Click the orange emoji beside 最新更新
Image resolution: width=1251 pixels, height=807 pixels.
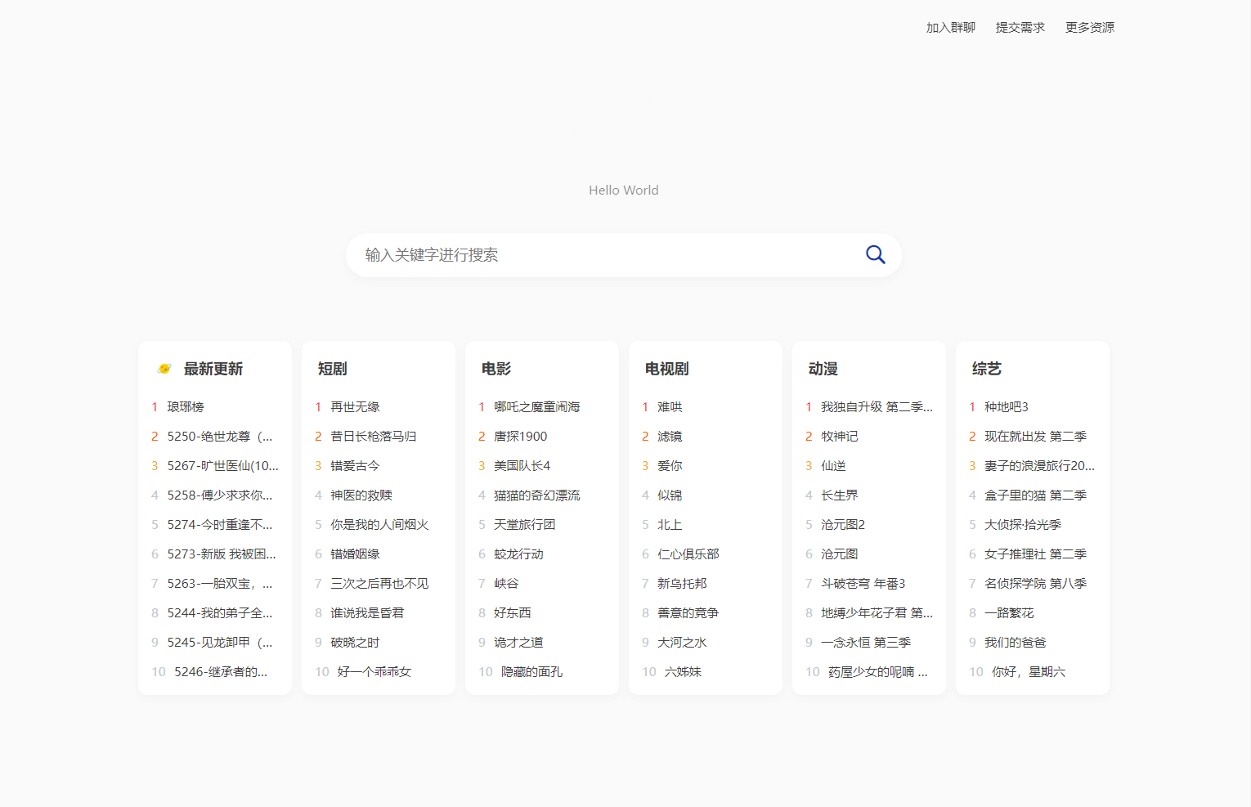164,368
